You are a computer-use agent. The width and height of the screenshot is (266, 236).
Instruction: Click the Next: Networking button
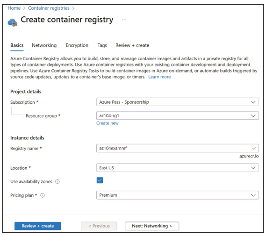pyautogui.click(x=152, y=226)
